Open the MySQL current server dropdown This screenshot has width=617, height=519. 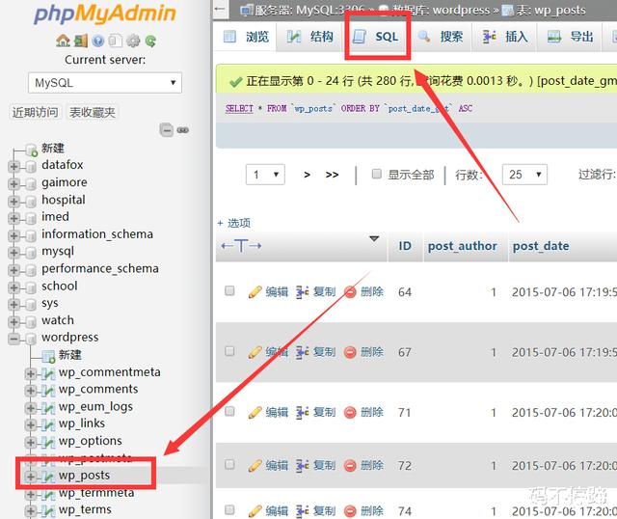coord(104,83)
